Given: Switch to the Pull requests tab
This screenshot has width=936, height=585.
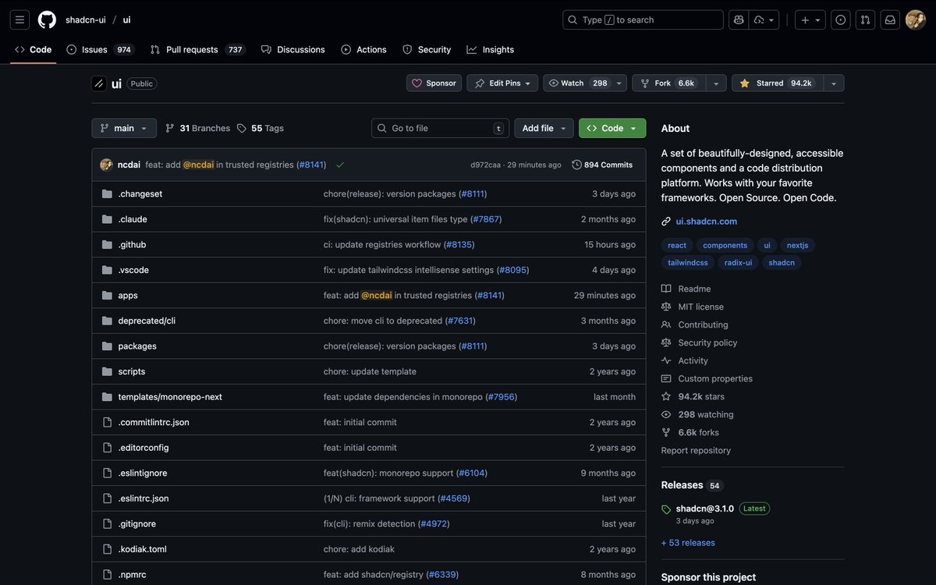Looking at the screenshot, I should pyautogui.click(x=197, y=49).
